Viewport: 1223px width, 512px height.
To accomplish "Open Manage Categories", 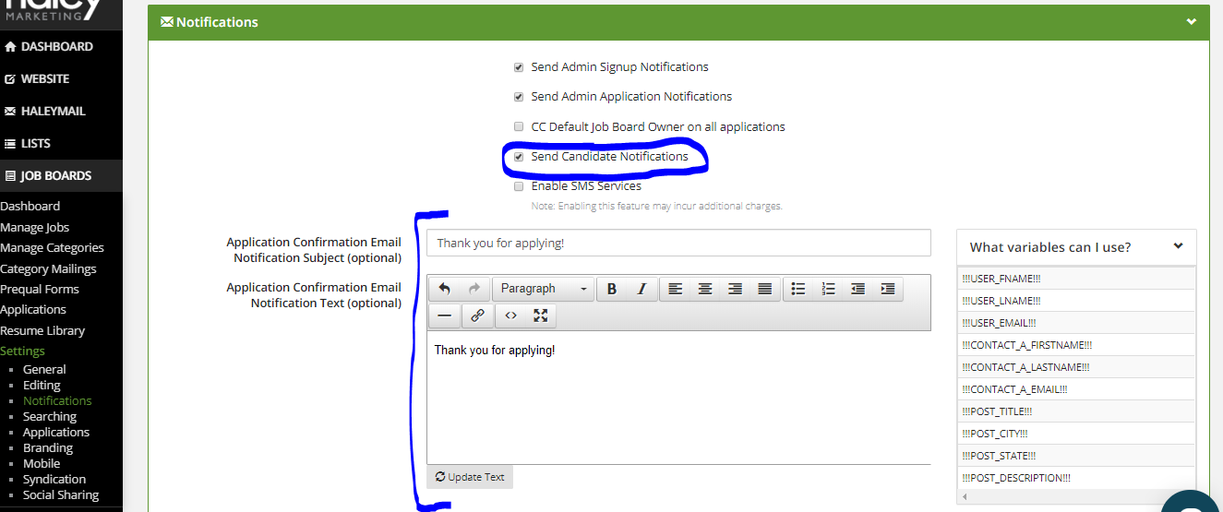I will (x=52, y=247).
